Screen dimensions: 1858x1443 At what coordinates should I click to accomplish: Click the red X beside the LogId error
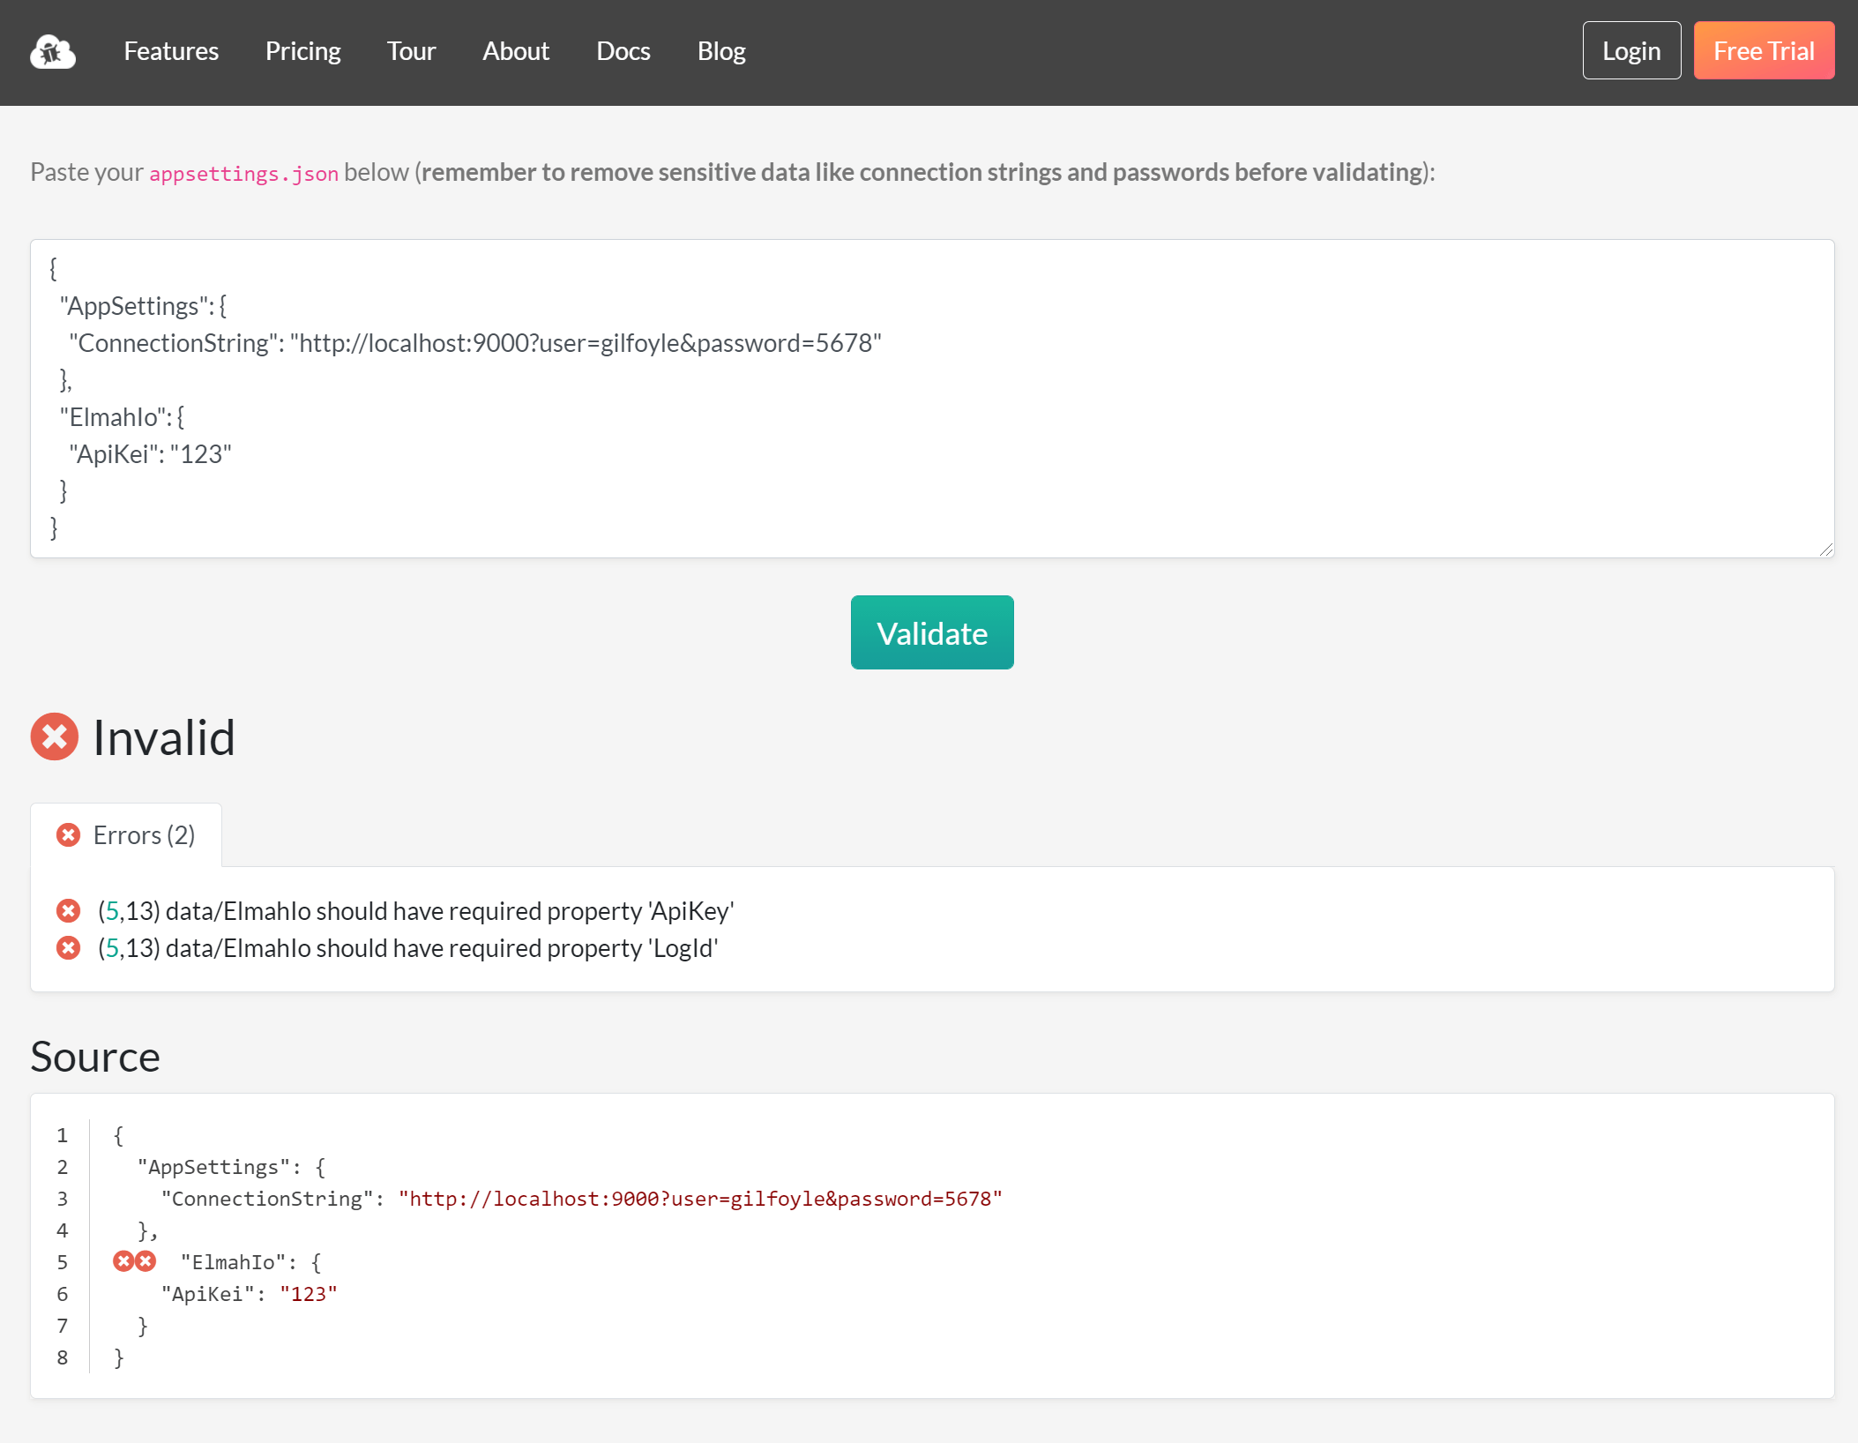click(69, 947)
